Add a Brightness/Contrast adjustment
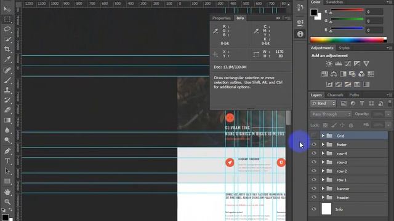 tap(329, 64)
